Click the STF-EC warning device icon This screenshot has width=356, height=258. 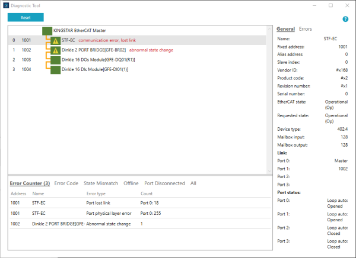[x=55, y=41]
